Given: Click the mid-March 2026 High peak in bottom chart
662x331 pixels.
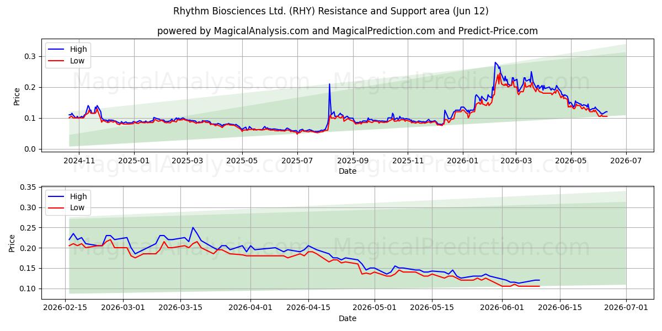Looking at the screenshot, I should click(193, 227).
